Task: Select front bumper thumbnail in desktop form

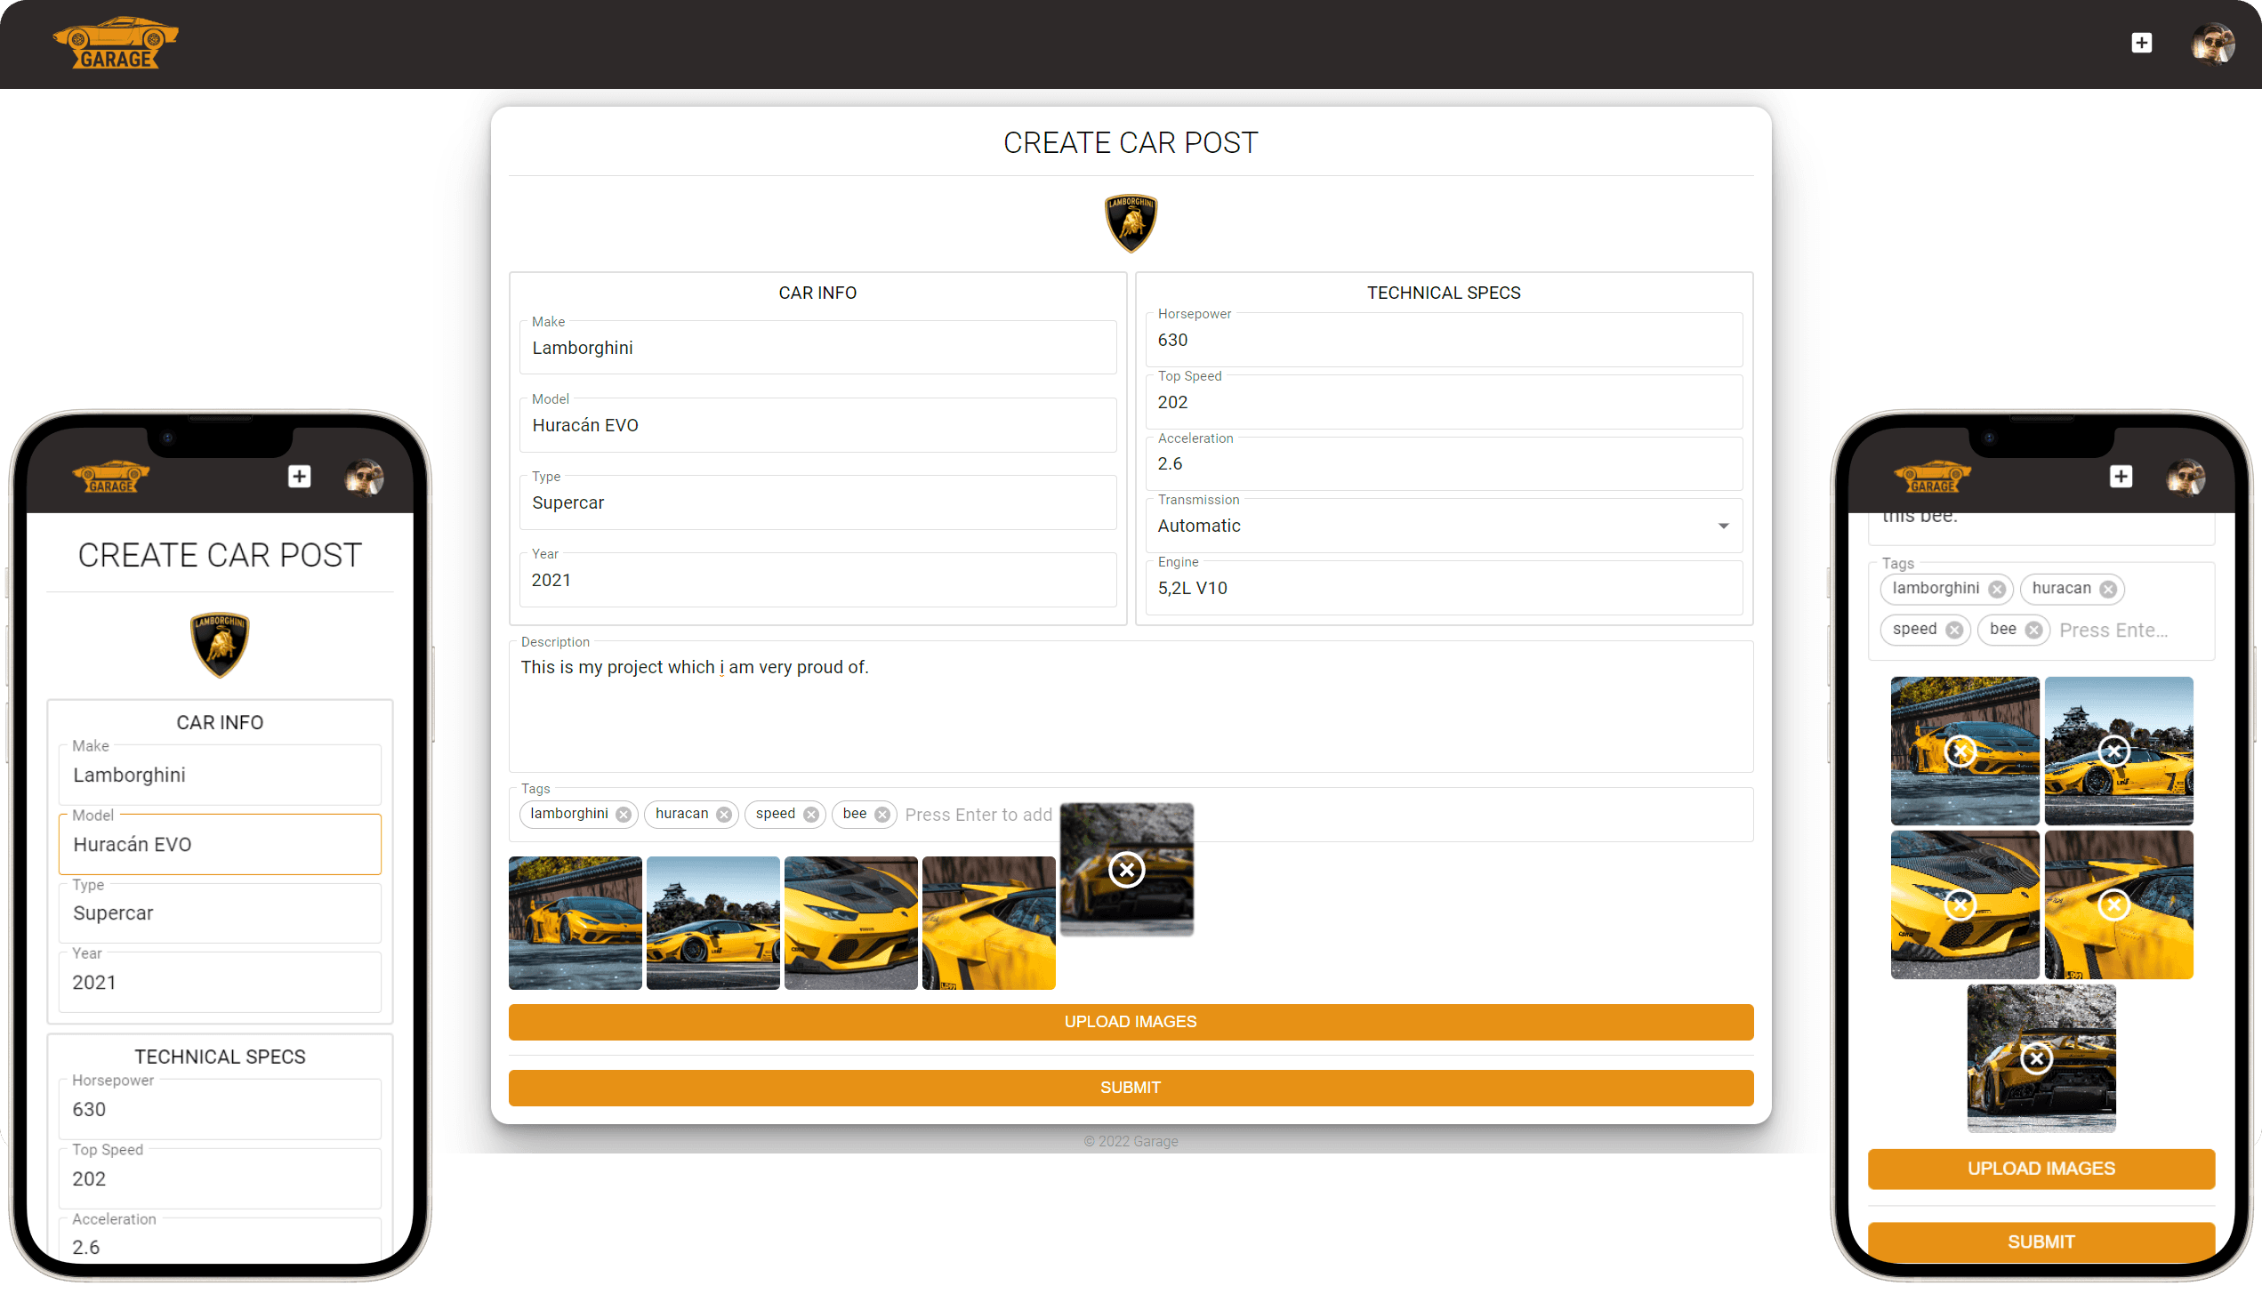Action: (851, 923)
